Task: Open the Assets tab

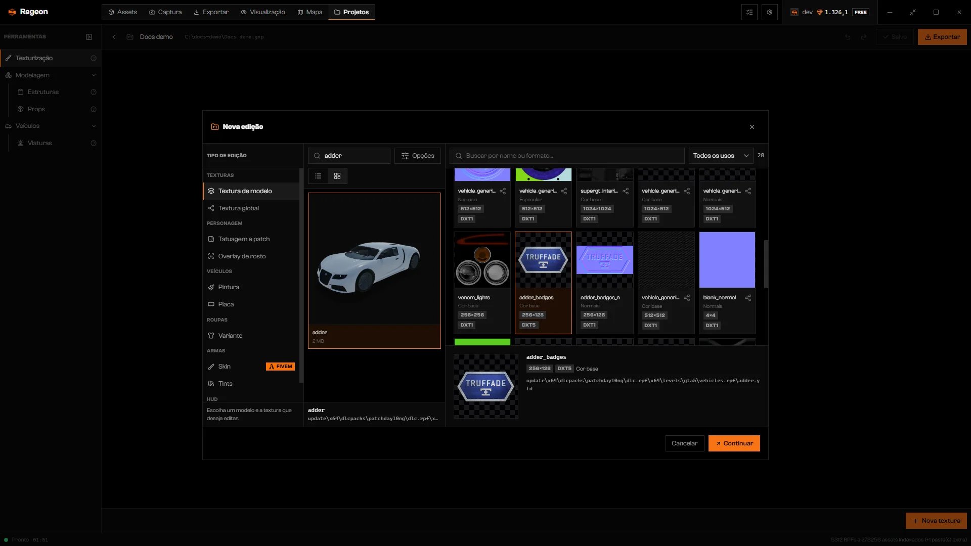Action: [x=122, y=12]
